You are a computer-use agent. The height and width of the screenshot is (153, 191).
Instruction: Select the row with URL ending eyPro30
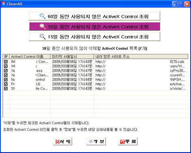coord(96,70)
